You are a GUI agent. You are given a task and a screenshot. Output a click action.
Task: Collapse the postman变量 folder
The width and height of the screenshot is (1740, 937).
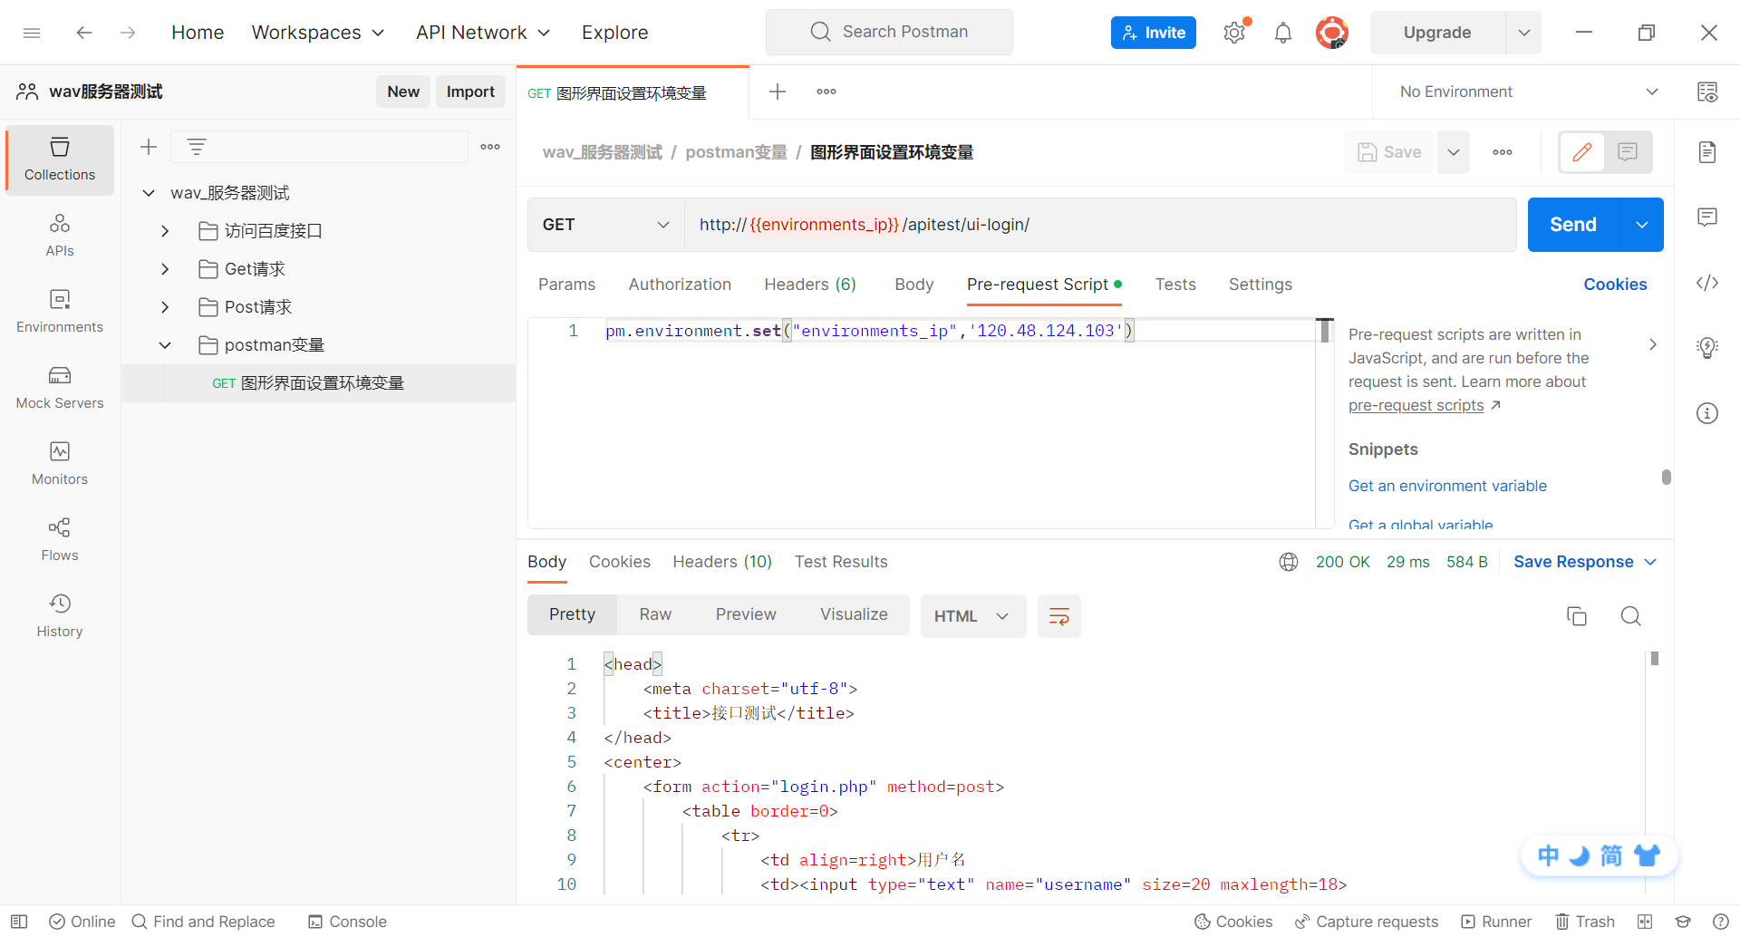[x=165, y=345]
